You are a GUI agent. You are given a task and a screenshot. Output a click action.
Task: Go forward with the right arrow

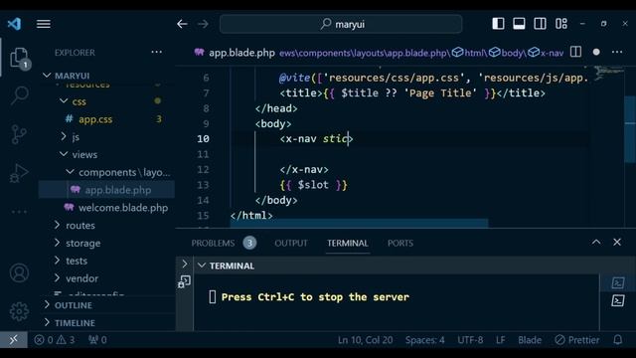[x=203, y=24]
